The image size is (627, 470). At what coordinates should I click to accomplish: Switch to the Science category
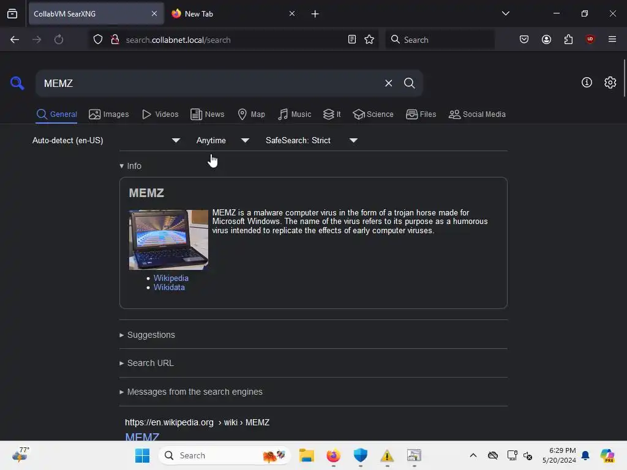click(373, 114)
